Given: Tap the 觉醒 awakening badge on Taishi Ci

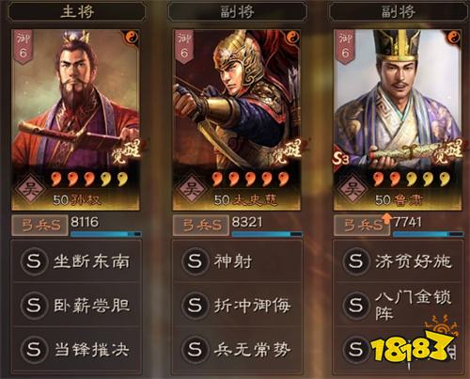Looking at the screenshot, I should pyautogui.click(x=289, y=151).
